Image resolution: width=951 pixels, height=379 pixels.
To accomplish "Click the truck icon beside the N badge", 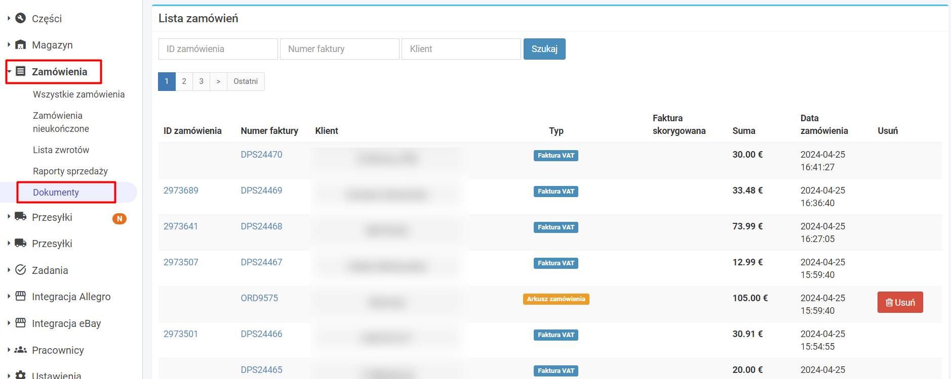I will [x=20, y=217].
